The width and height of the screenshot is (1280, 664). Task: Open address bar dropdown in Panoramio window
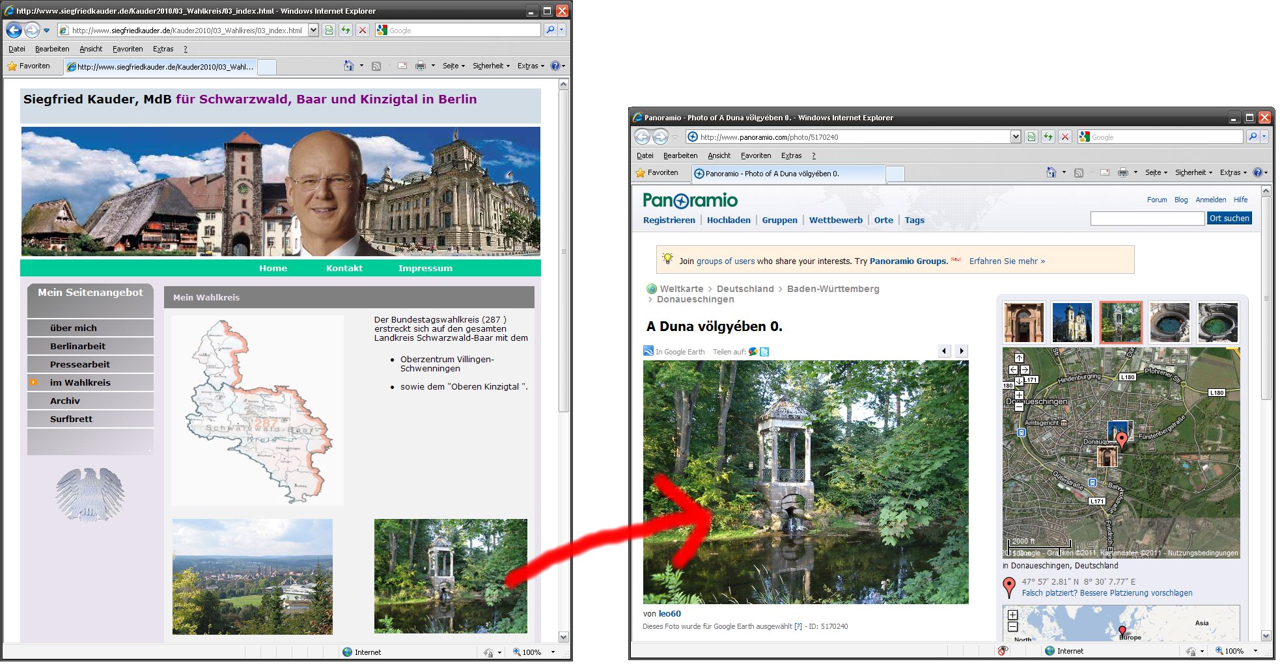pyautogui.click(x=1015, y=137)
